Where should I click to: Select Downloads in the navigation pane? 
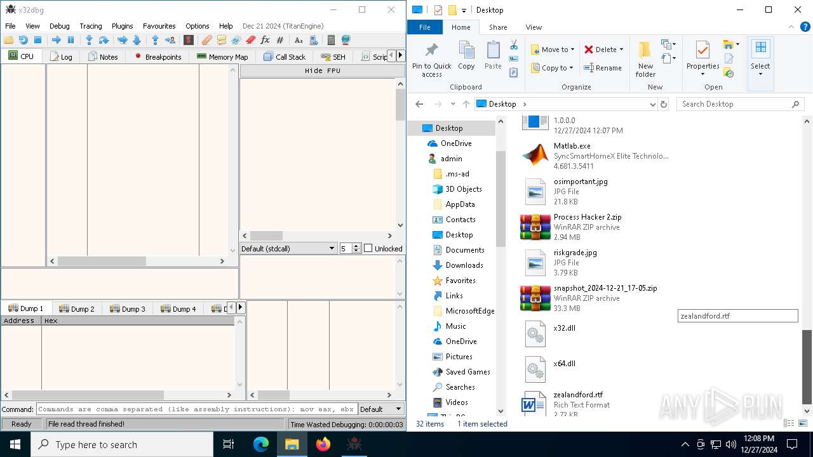click(x=464, y=265)
